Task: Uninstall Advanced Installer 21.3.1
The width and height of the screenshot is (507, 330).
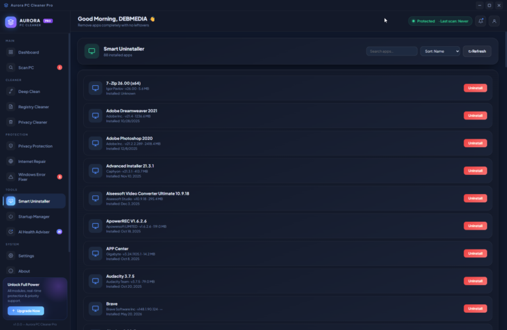Action: tap(475, 171)
